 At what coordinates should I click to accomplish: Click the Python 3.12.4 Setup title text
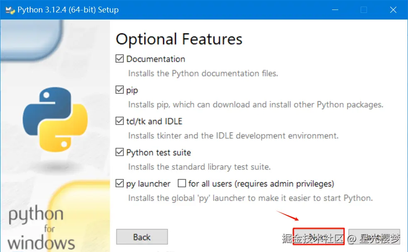[x=68, y=10]
